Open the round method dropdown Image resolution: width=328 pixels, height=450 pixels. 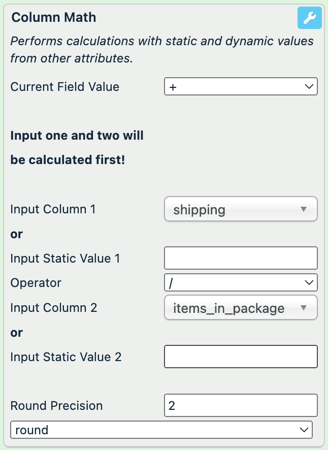point(161,430)
